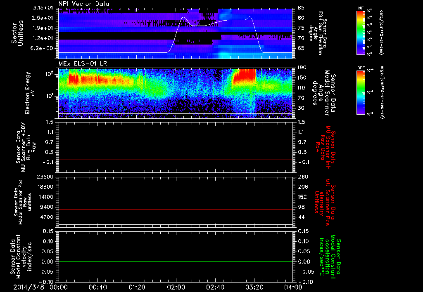Click the "75" sun elevation tick label
Image resolution: width=423 pixels, height=292 pixels.
point(301,28)
